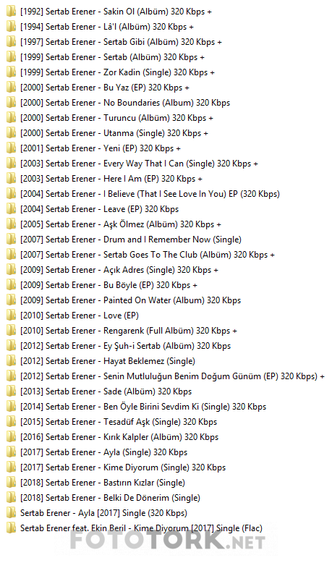Select 'Ey Şuh-i Sertab (Albüm)' folder name
332x563 pixels.
tap(126, 346)
